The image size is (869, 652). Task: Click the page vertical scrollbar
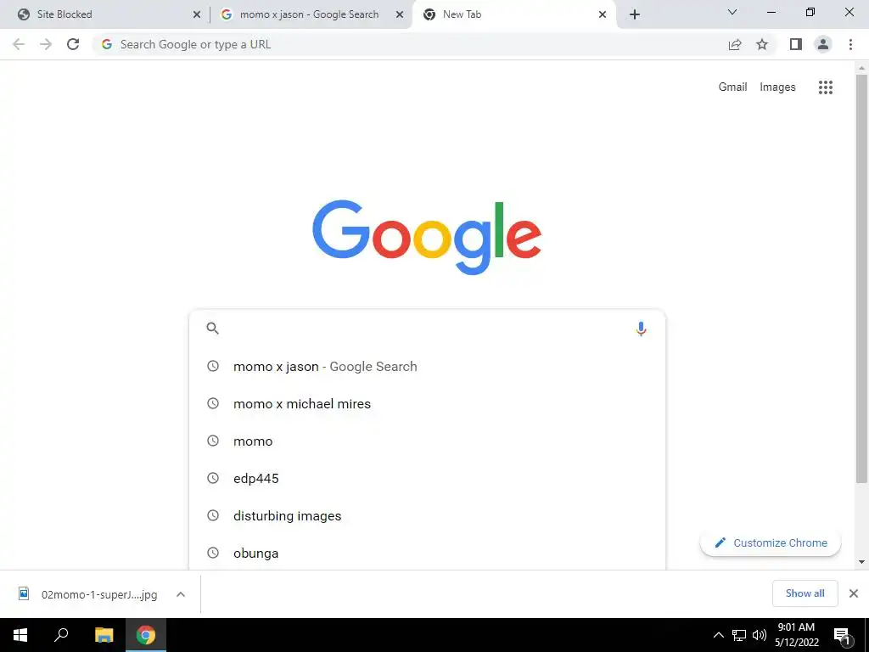pos(861,278)
